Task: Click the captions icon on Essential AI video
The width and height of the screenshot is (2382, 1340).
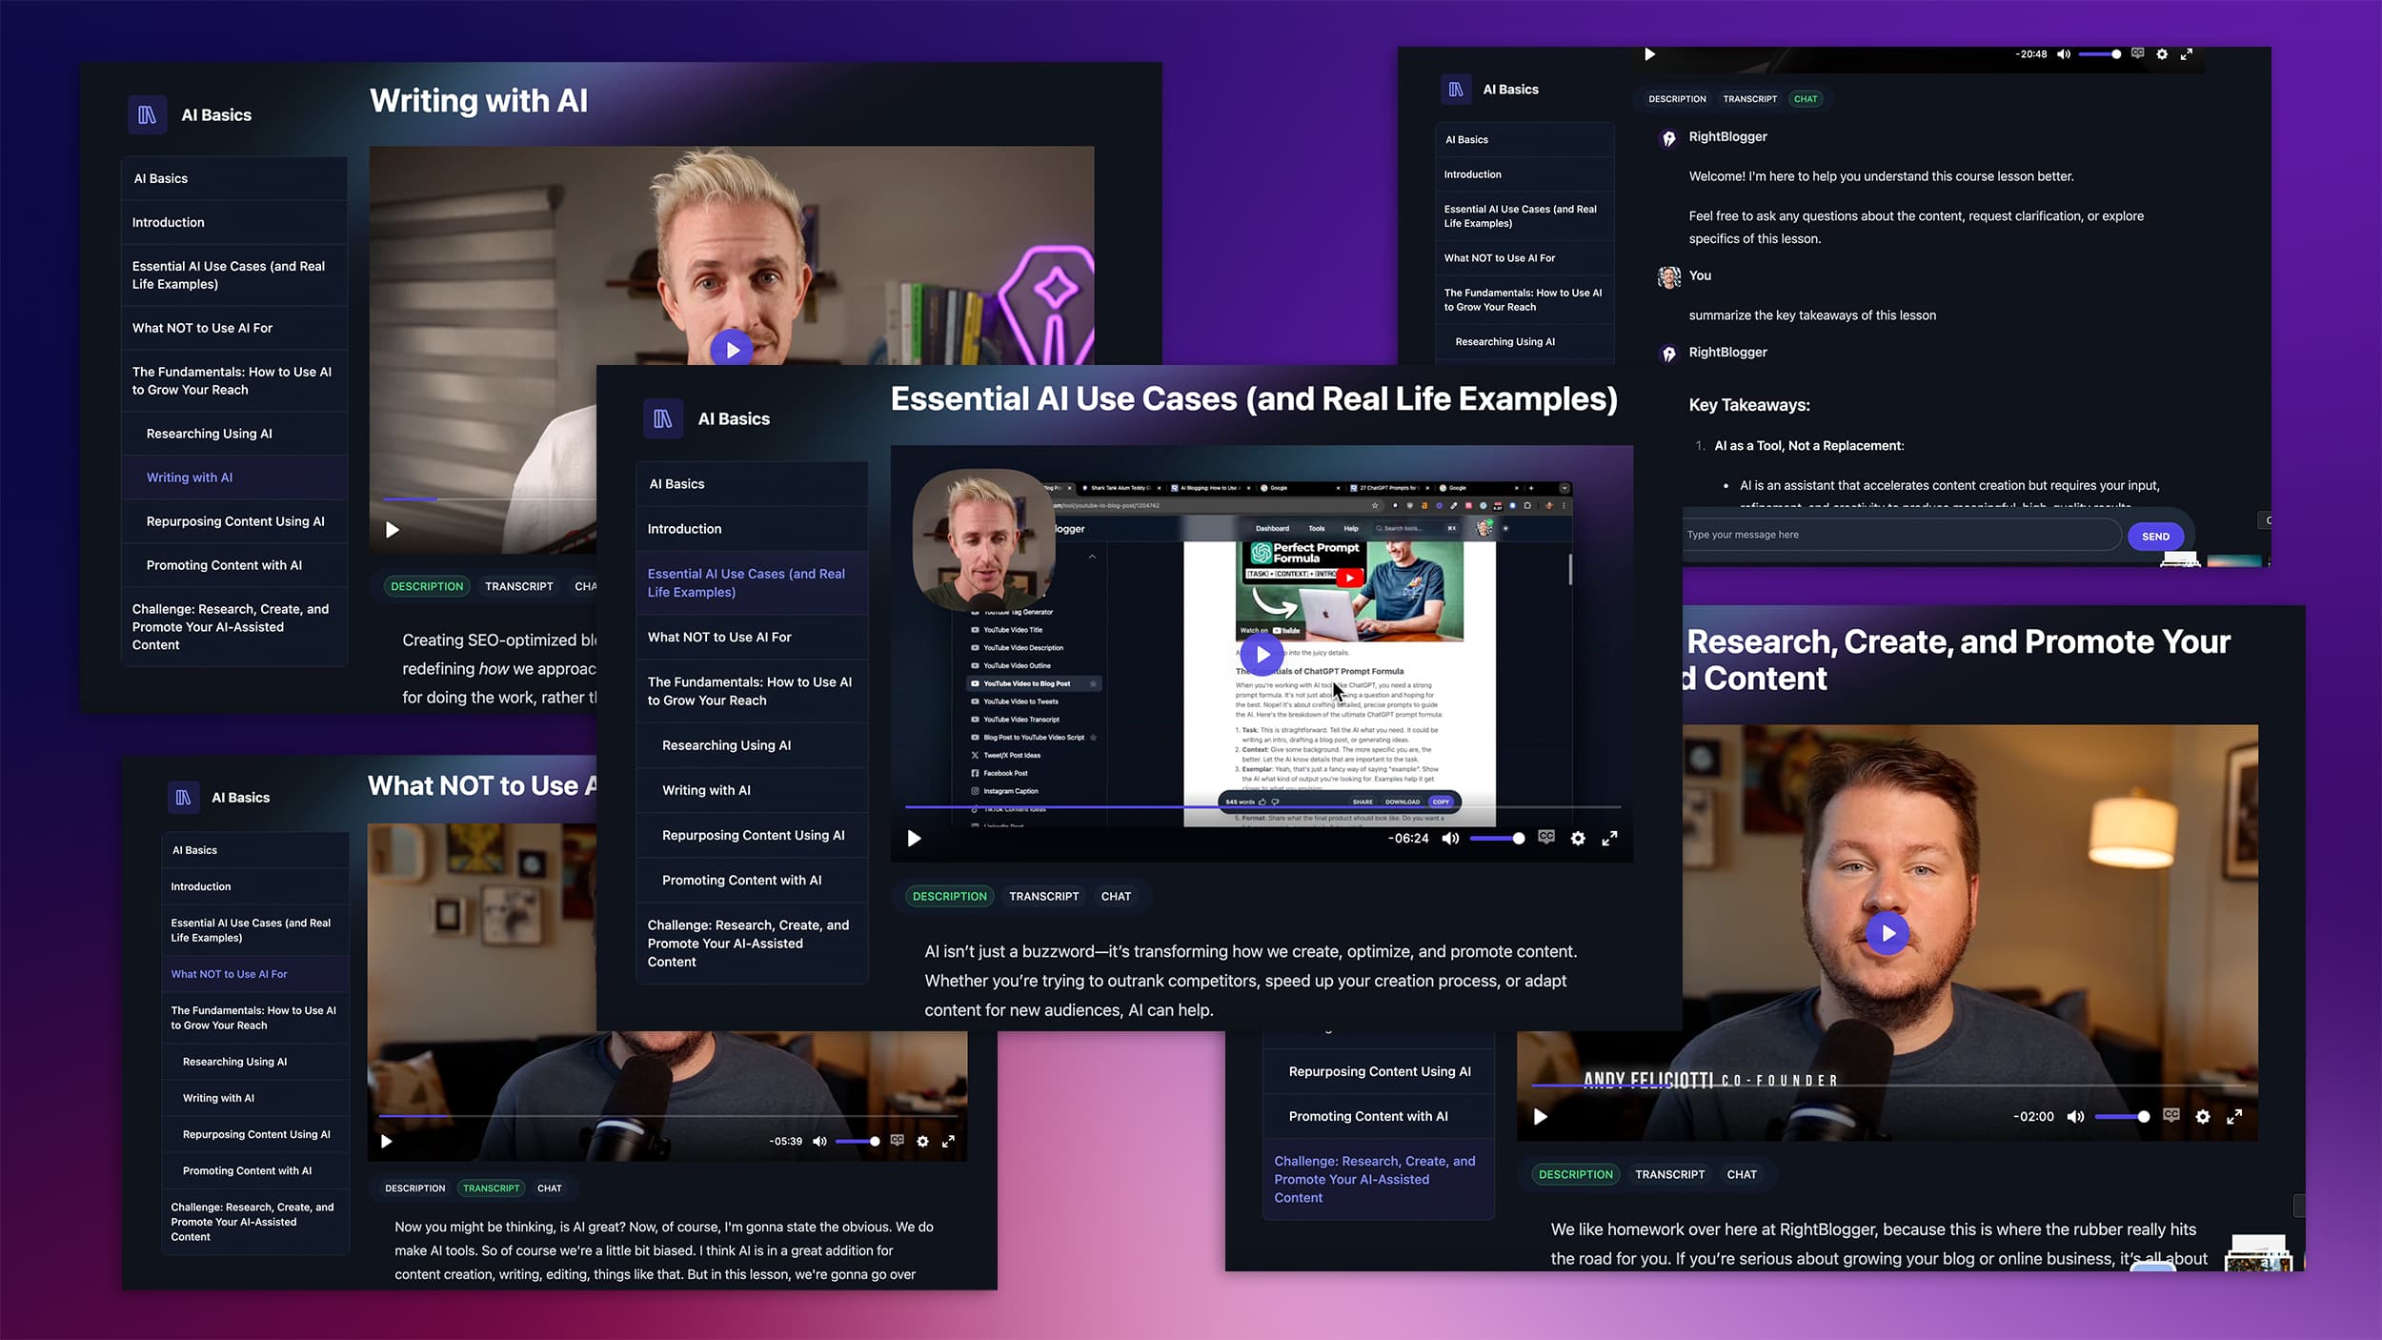Action: [x=1544, y=836]
